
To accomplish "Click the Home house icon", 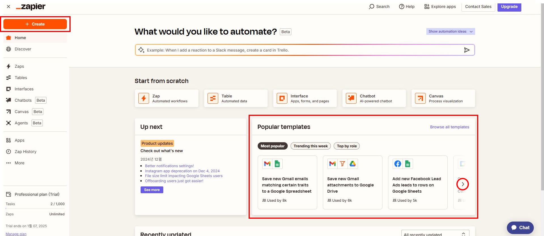I will (9, 38).
